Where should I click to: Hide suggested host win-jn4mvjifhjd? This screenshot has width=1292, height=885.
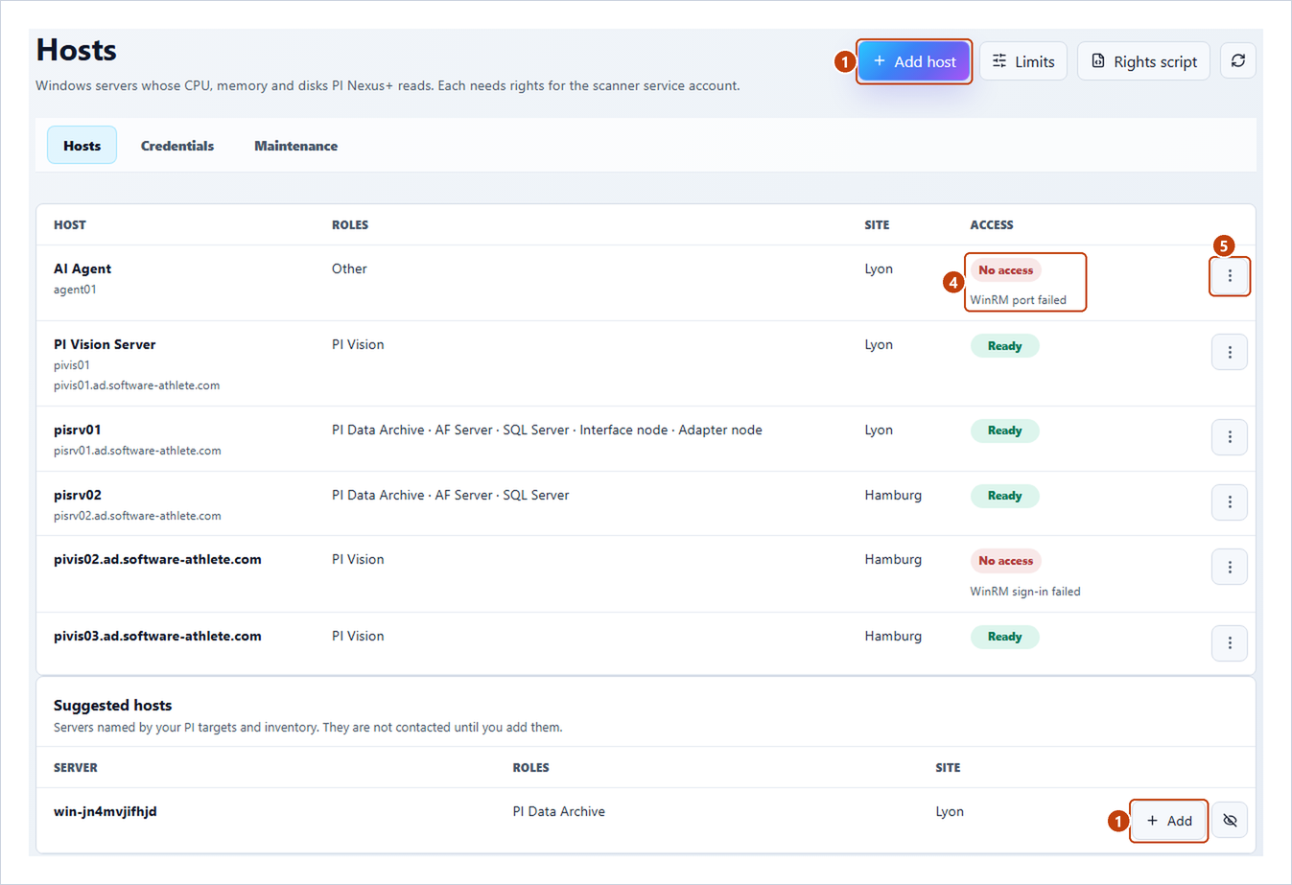point(1230,821)
